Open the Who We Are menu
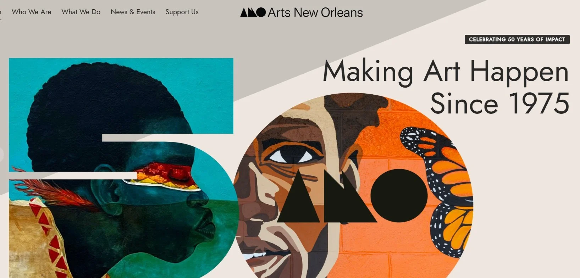The image size is (580, 278). pos(31,12)
